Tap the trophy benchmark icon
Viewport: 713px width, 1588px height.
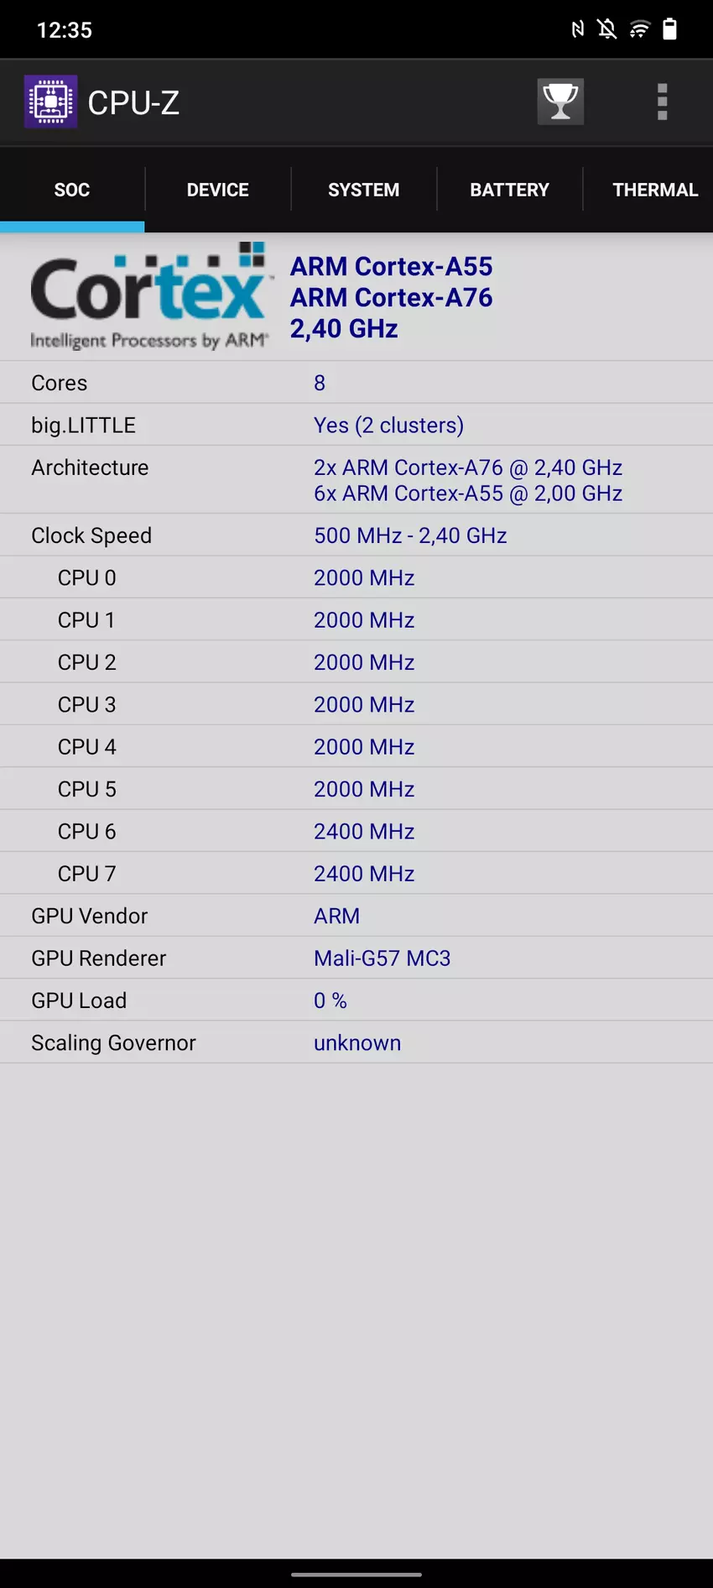(560, 102)
